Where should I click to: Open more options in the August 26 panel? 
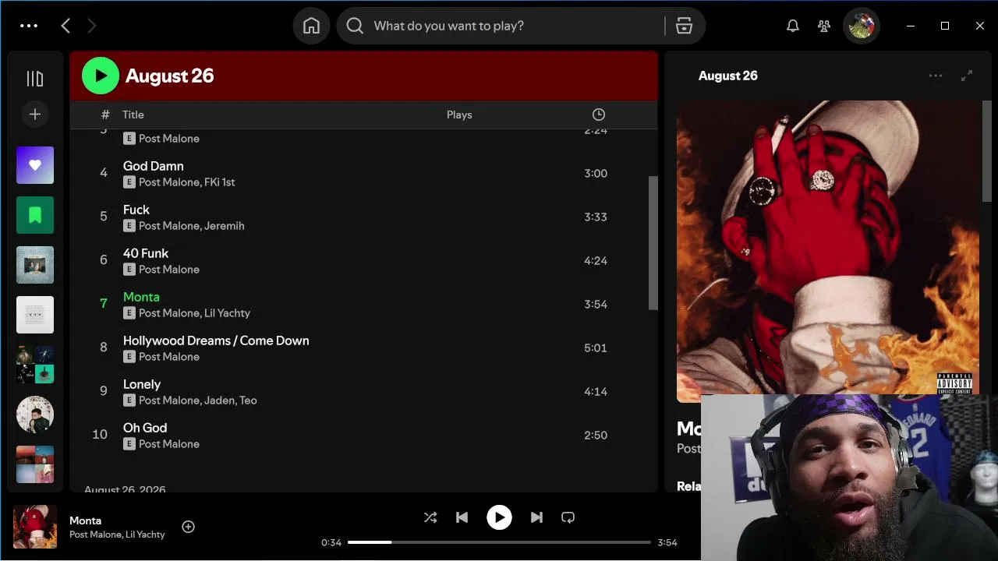(x=936, y=76)
